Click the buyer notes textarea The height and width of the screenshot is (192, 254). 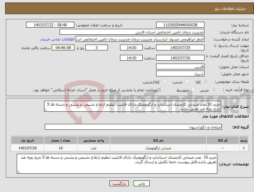tap(117, 164)
